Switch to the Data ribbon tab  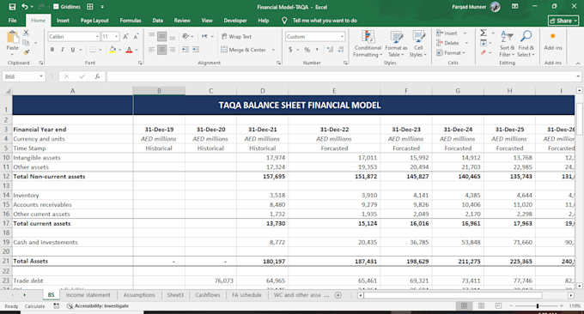(x=157, y=21)
